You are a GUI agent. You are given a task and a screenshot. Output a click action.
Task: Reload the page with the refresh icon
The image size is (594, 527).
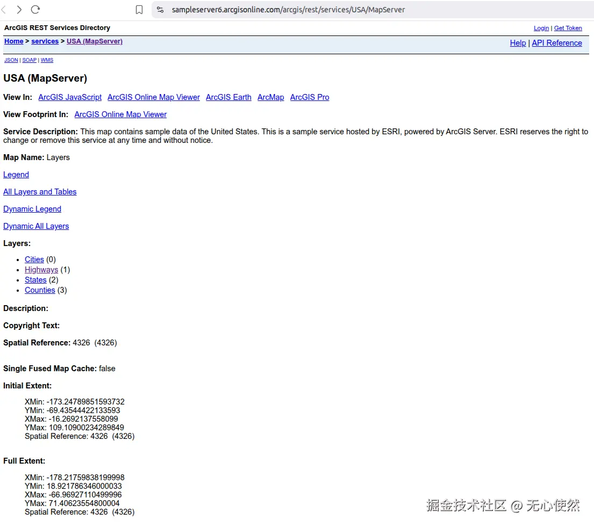35,10
